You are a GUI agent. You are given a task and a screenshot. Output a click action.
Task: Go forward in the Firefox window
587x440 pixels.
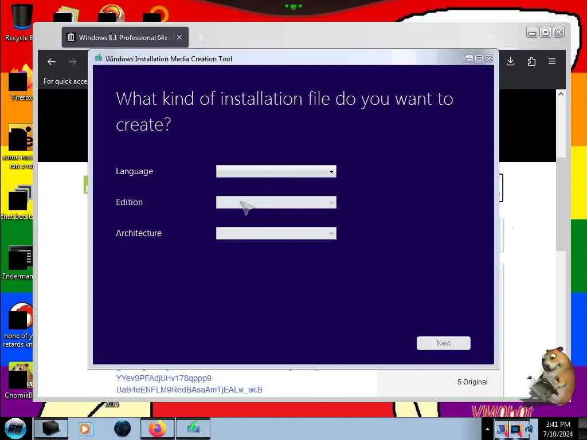73,62
